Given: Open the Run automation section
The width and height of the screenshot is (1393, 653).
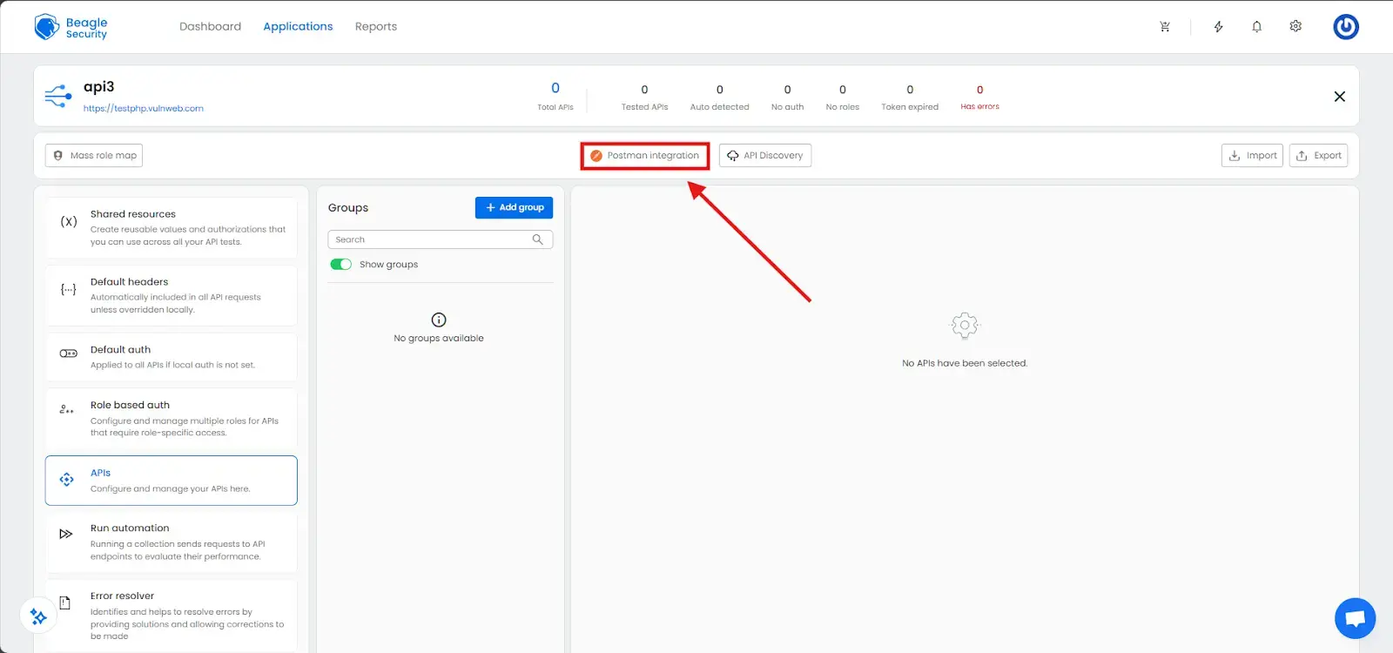Looking at the screenshot, I should pos(172,542).
